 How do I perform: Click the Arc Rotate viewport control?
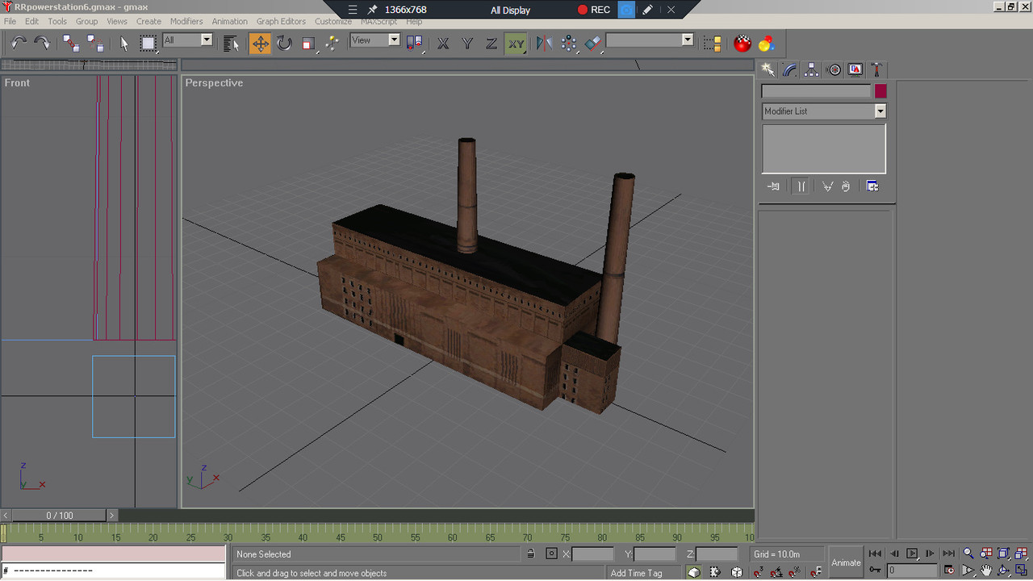(x=1004, y=571)
